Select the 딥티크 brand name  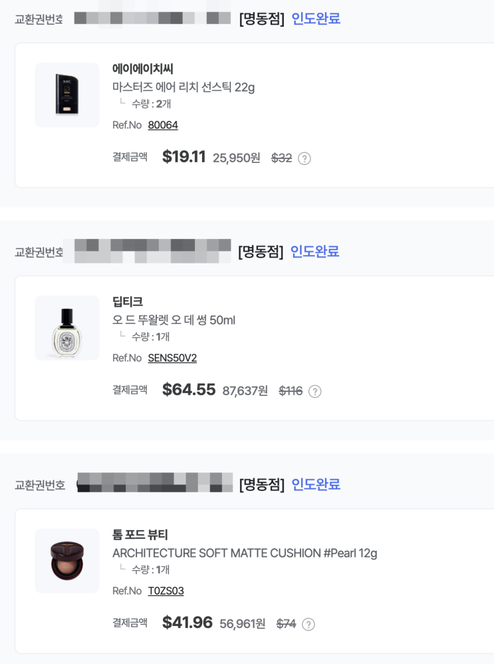[x=128, y=301]
